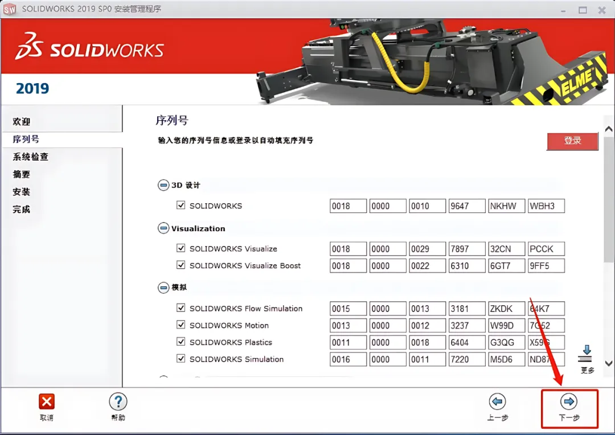Screen dimensions: 615x435
Task: Select 序列号 step in sidebar
Action: [x=26, y=139]
